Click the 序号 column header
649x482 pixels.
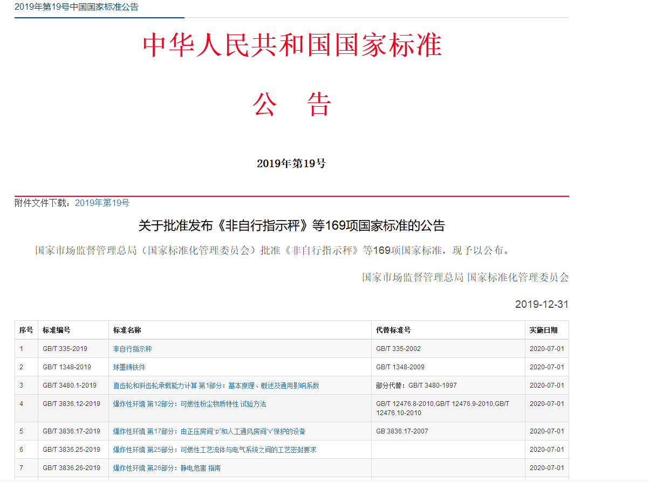[26, 330]
